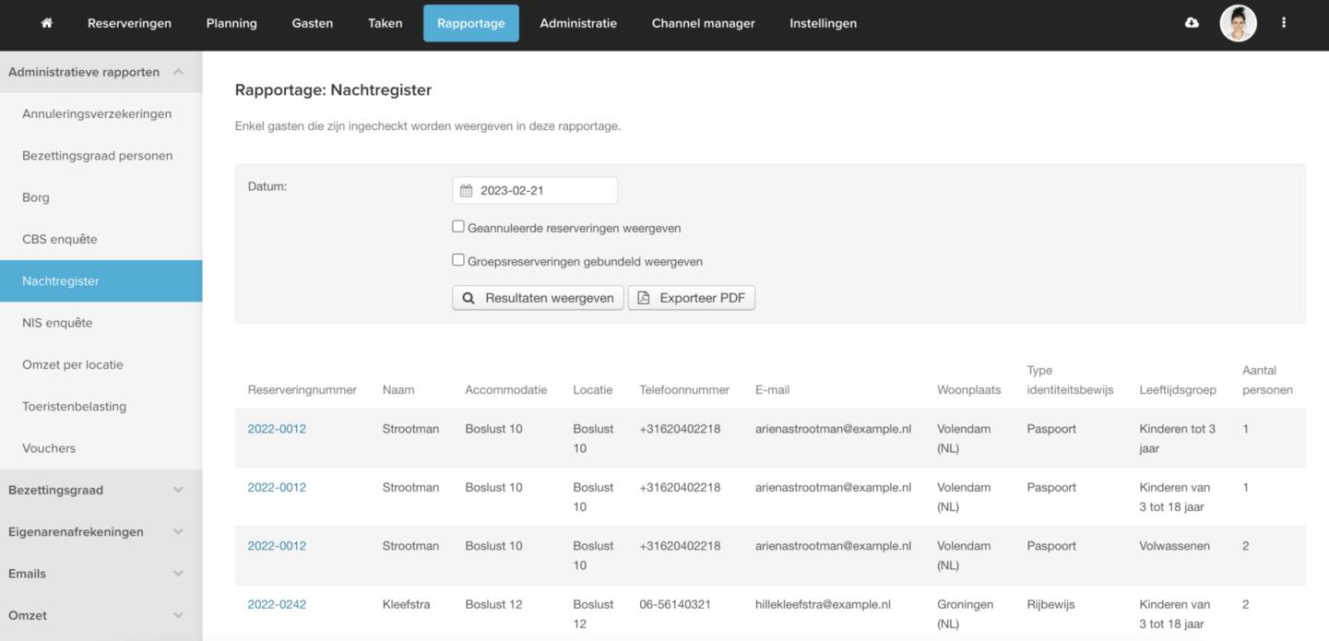Click the home icon in navigation bar
The height and width of the screenshot is (641, 1329).
(x=47, y=23)
